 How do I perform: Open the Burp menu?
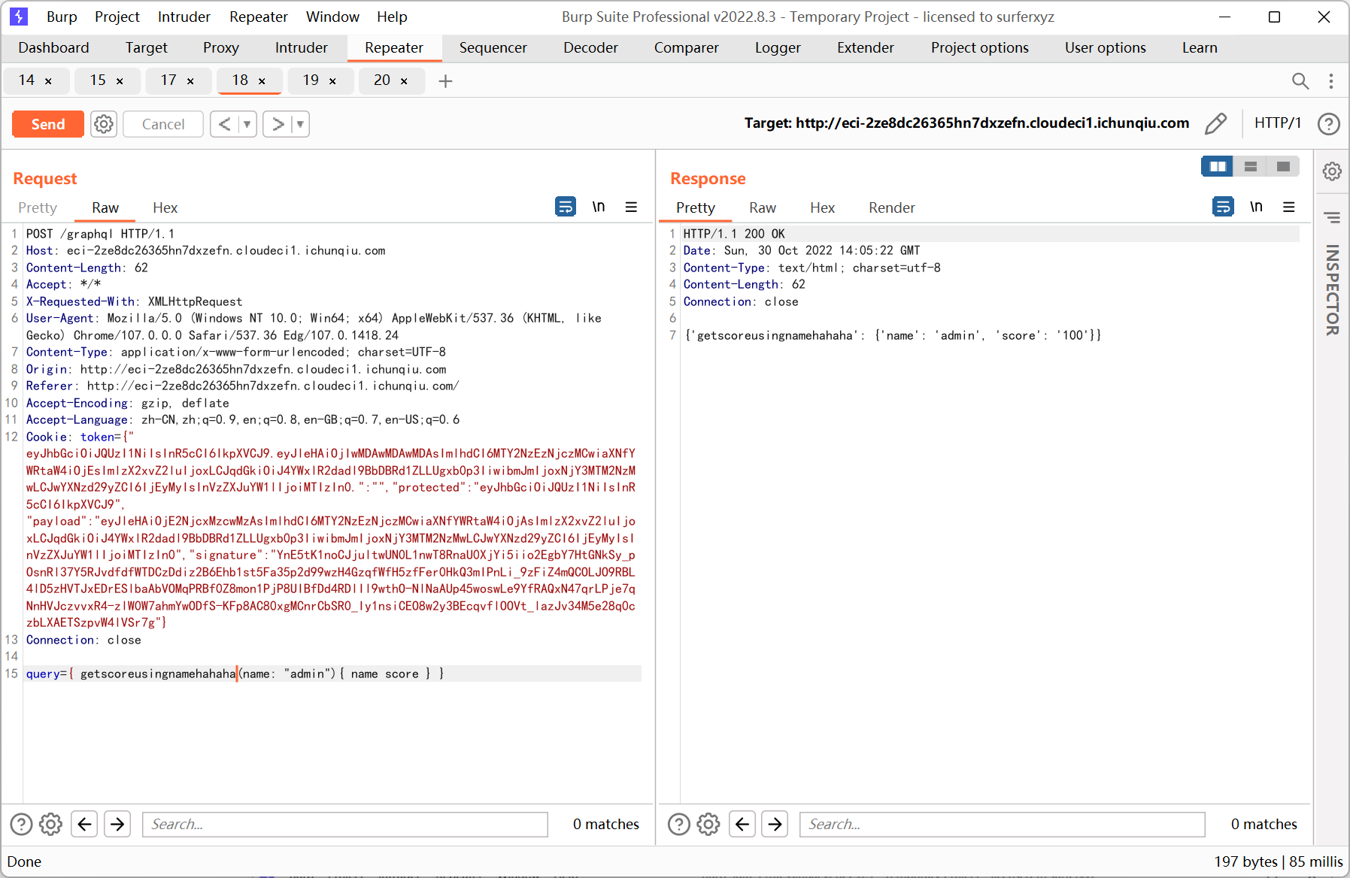click(62, 17)
